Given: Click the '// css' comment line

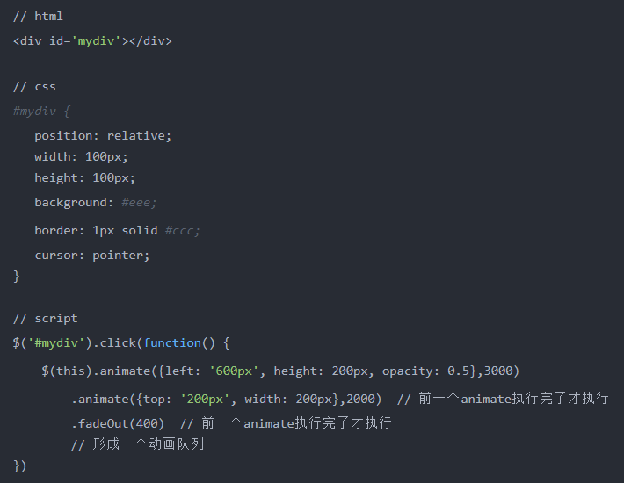Looking at the screenshot, I should 34,87.
